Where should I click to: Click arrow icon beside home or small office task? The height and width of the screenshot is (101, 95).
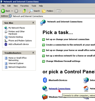click(x=43, y=50)
